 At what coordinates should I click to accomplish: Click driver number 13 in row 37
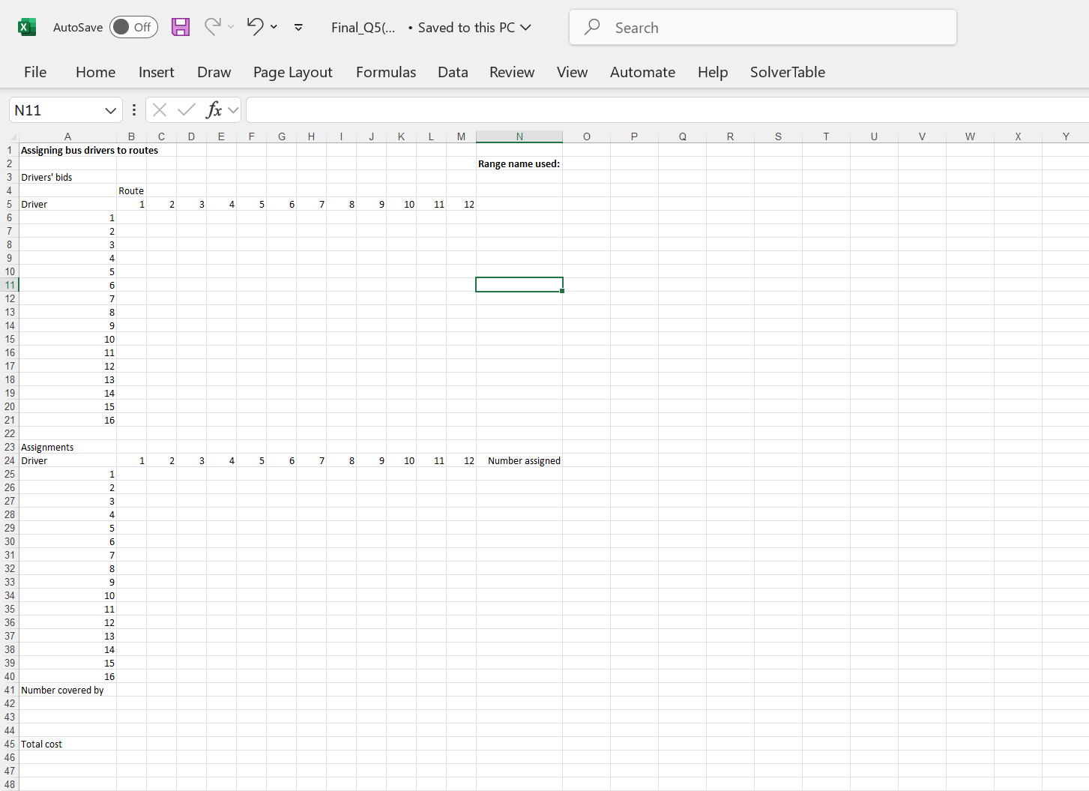67,636
